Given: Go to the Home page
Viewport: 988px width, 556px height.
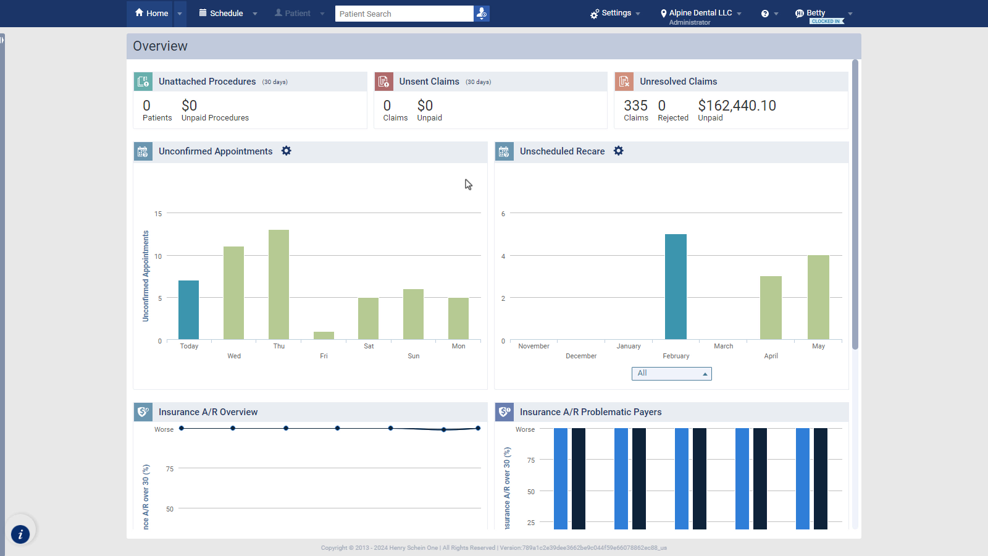Looking at the screenshot, I should 151,14.
